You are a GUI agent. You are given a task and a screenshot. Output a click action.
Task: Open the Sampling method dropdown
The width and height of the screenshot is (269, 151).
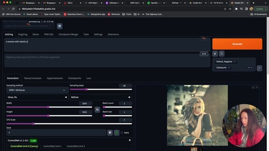coord(37,90)
